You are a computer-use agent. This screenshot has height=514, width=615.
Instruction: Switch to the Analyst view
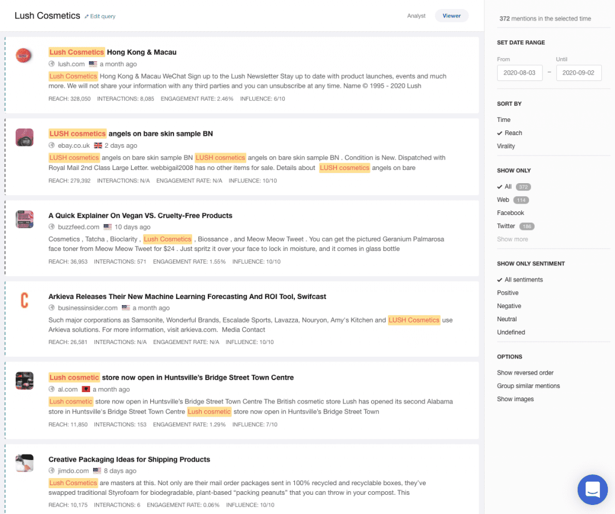(x=416, y=16)
